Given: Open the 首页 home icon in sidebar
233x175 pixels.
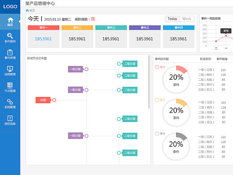Looking at the screenshot, I should pyautogui.click(x=10, y=20).
